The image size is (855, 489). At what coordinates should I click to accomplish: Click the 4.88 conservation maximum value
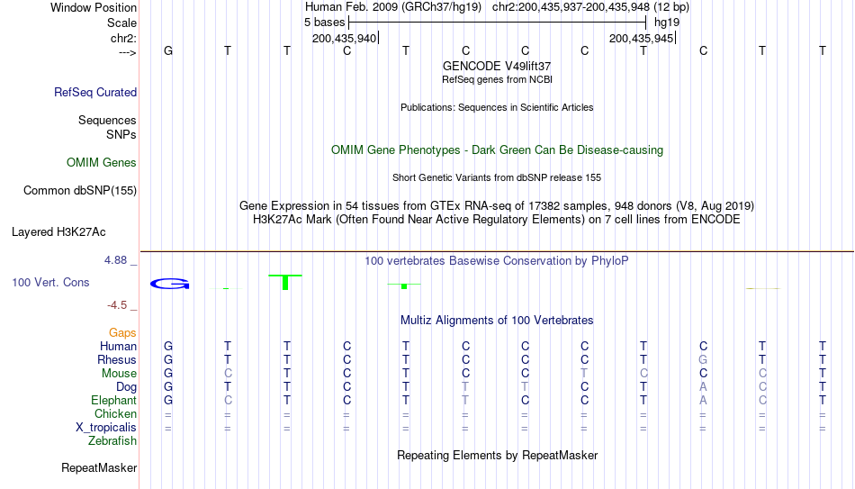[x=115, y=260]
